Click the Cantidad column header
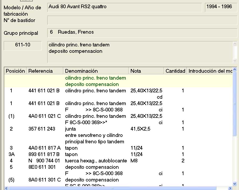Viewport: 239px width, 190px height. [x=175, y=71]
